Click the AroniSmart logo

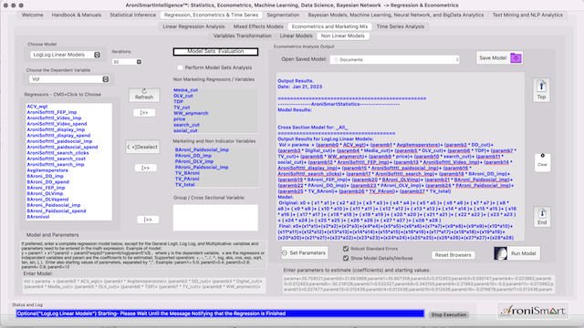point(533,311)
